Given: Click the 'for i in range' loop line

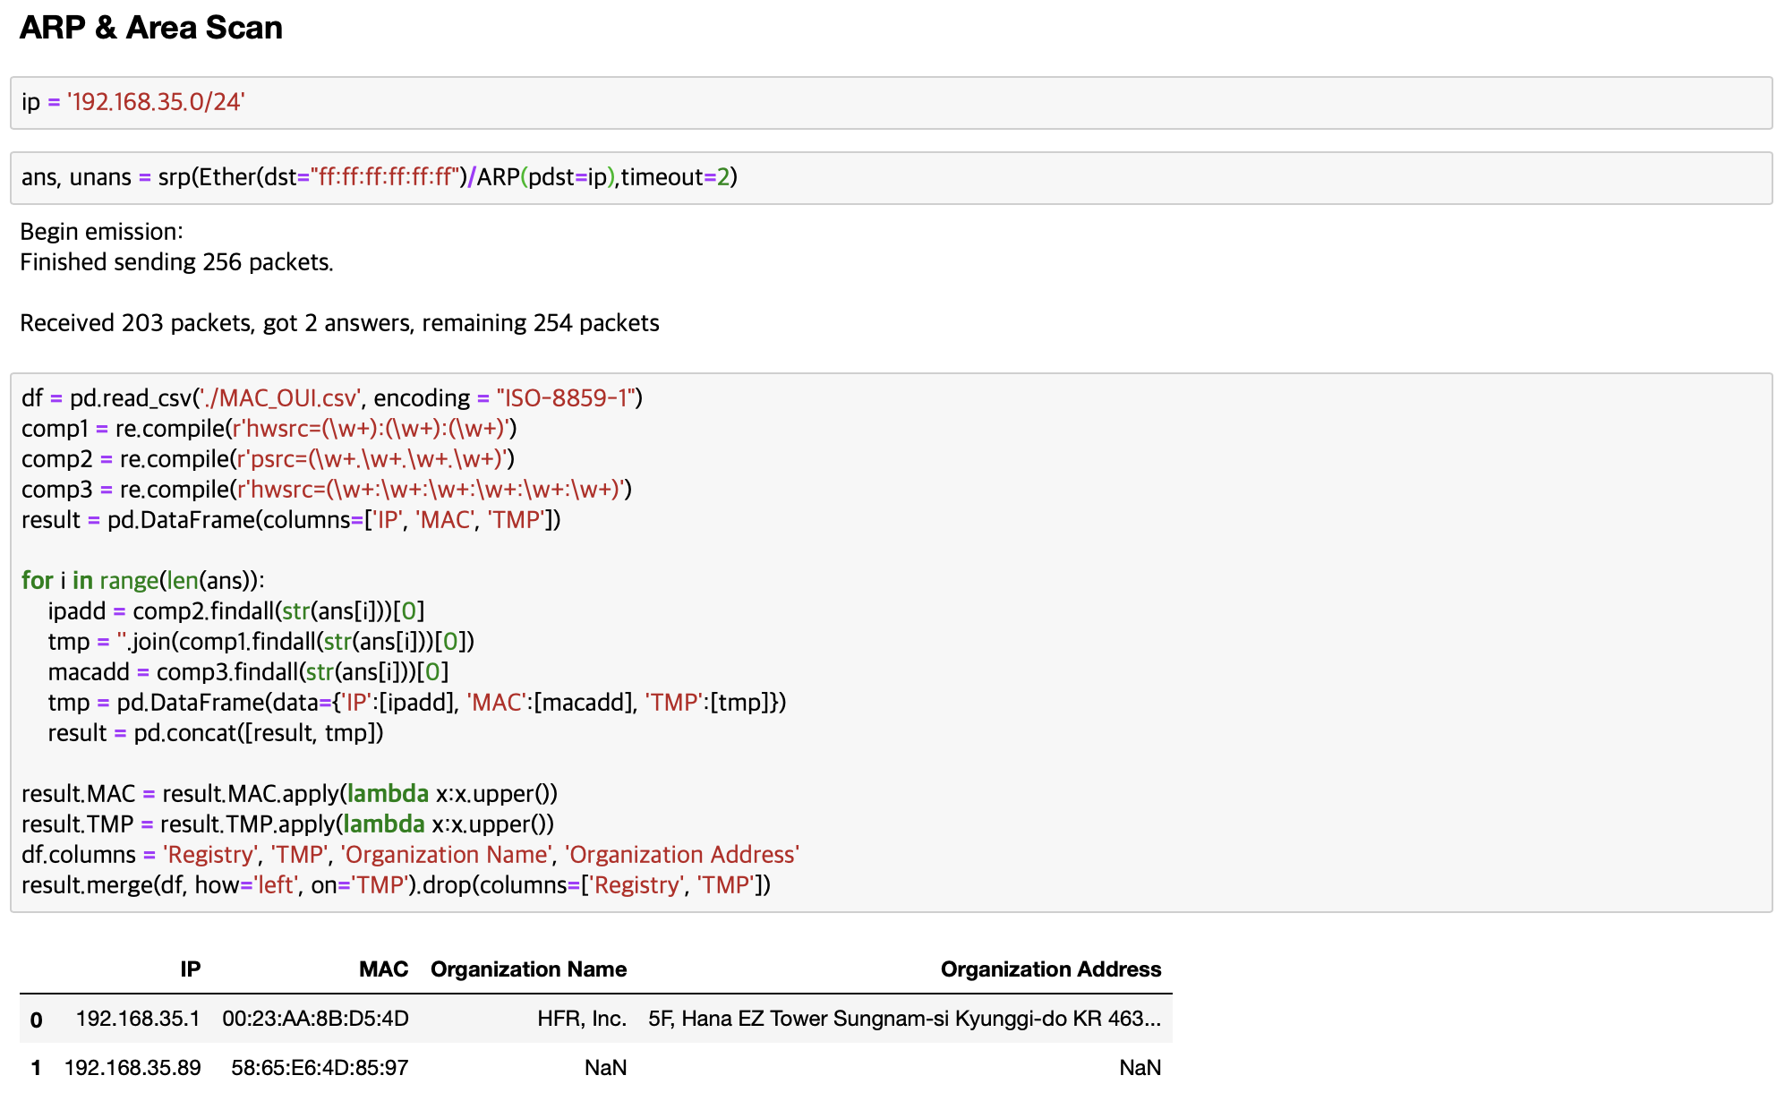Looking at the screenshot, I should [143, 581].
